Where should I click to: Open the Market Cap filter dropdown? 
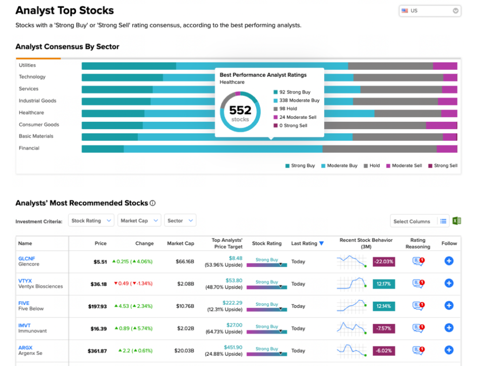(139, 221)
